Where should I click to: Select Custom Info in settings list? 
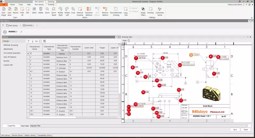pyautogui.click(x=8, y=65)
